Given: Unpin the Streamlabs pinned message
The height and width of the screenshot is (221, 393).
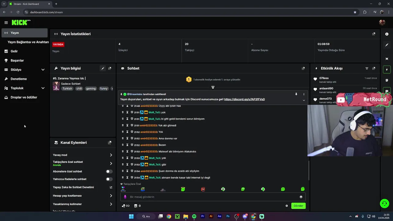Looking at the screenshot, I should [x=296, y=94].
